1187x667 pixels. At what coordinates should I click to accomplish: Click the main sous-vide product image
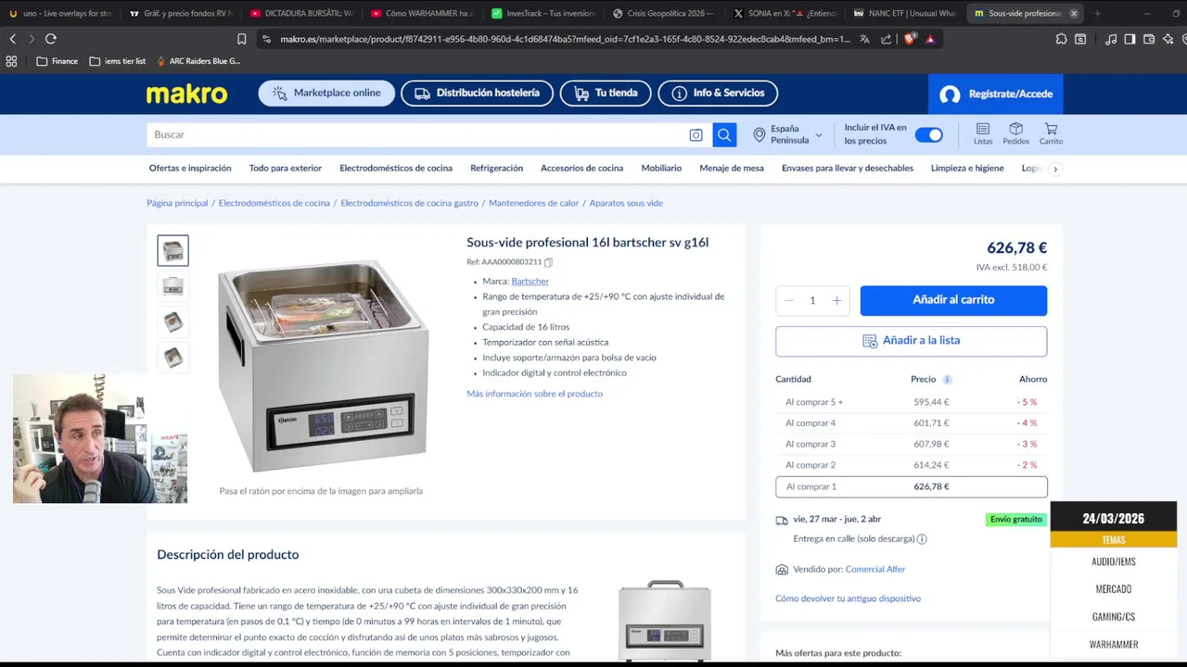(x=322, y=366)
